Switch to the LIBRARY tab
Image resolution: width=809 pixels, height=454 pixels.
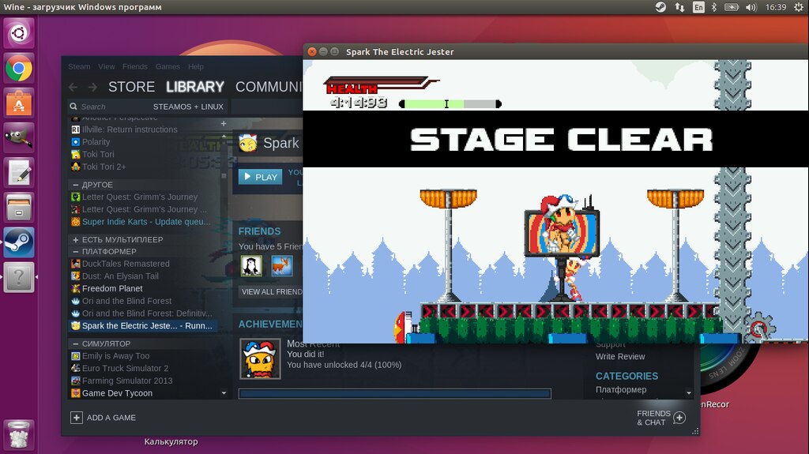(x=195, y=87)
